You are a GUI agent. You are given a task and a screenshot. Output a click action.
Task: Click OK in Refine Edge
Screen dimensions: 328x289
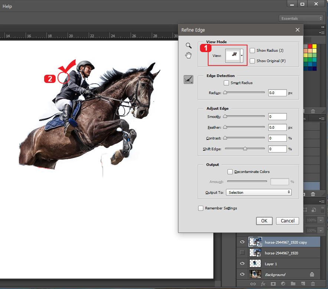pyautogui.click(x=264, y=221)
